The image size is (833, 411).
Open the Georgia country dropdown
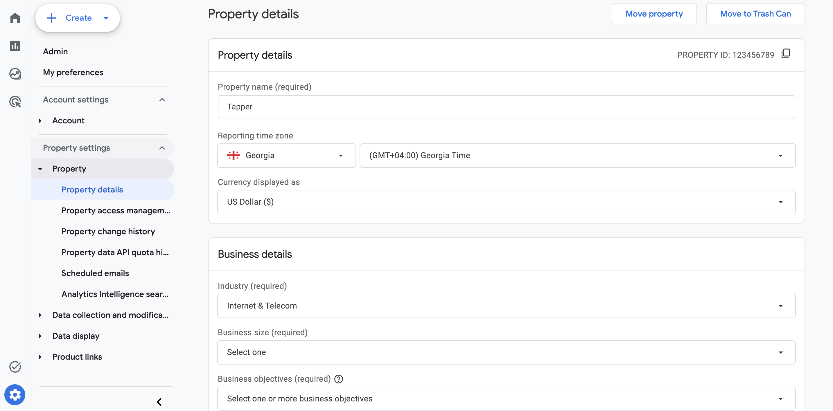coord(286,155)
